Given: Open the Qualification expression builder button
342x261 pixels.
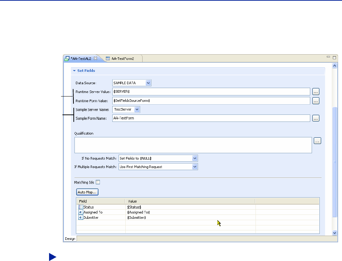Looking at the screenshot, I should [317, 141].
